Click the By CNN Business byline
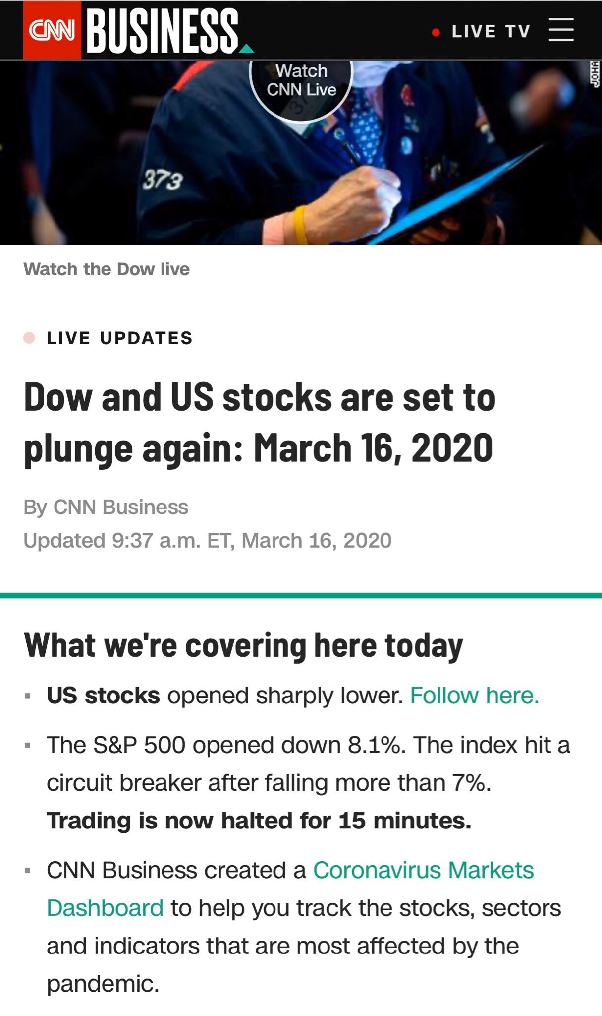The height and width of the screenshot is (1016, 602). coord(106,507)
